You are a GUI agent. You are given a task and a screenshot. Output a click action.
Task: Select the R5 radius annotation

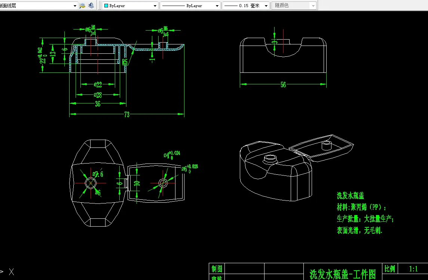coord(125,62)
